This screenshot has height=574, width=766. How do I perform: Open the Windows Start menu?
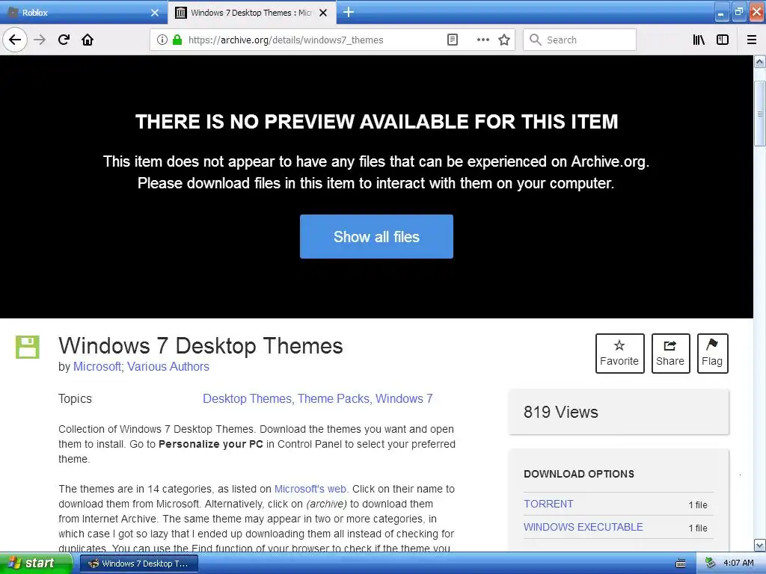tap(36, 564)
